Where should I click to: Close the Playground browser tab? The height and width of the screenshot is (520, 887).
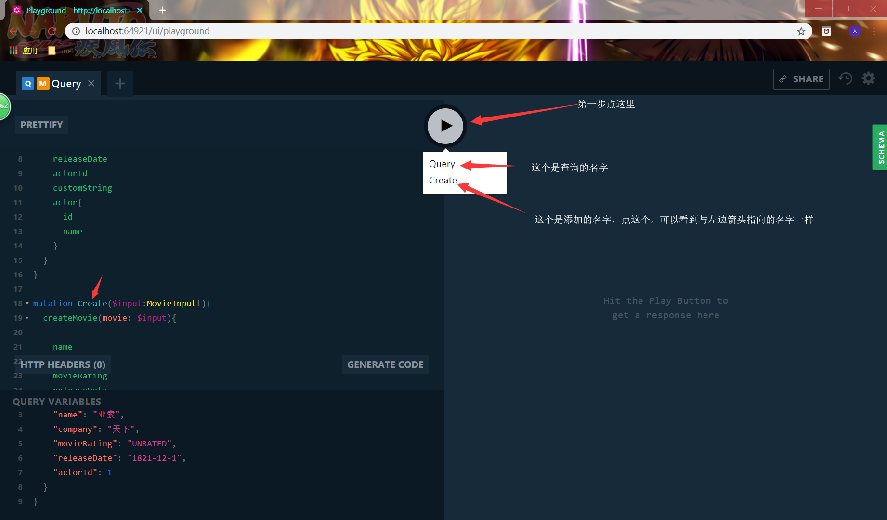(x=140, y=10)
